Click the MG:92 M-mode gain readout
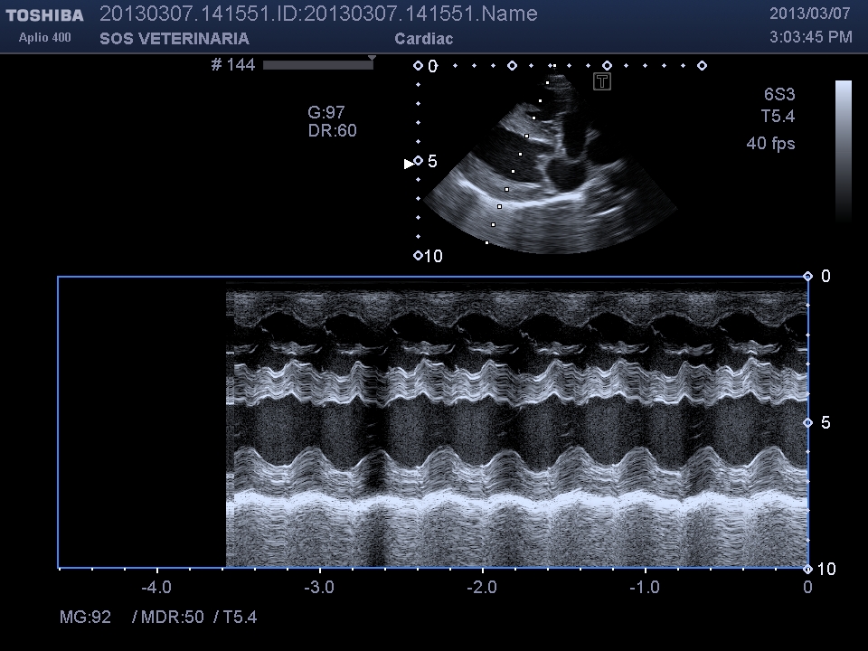 coord(85,618)
